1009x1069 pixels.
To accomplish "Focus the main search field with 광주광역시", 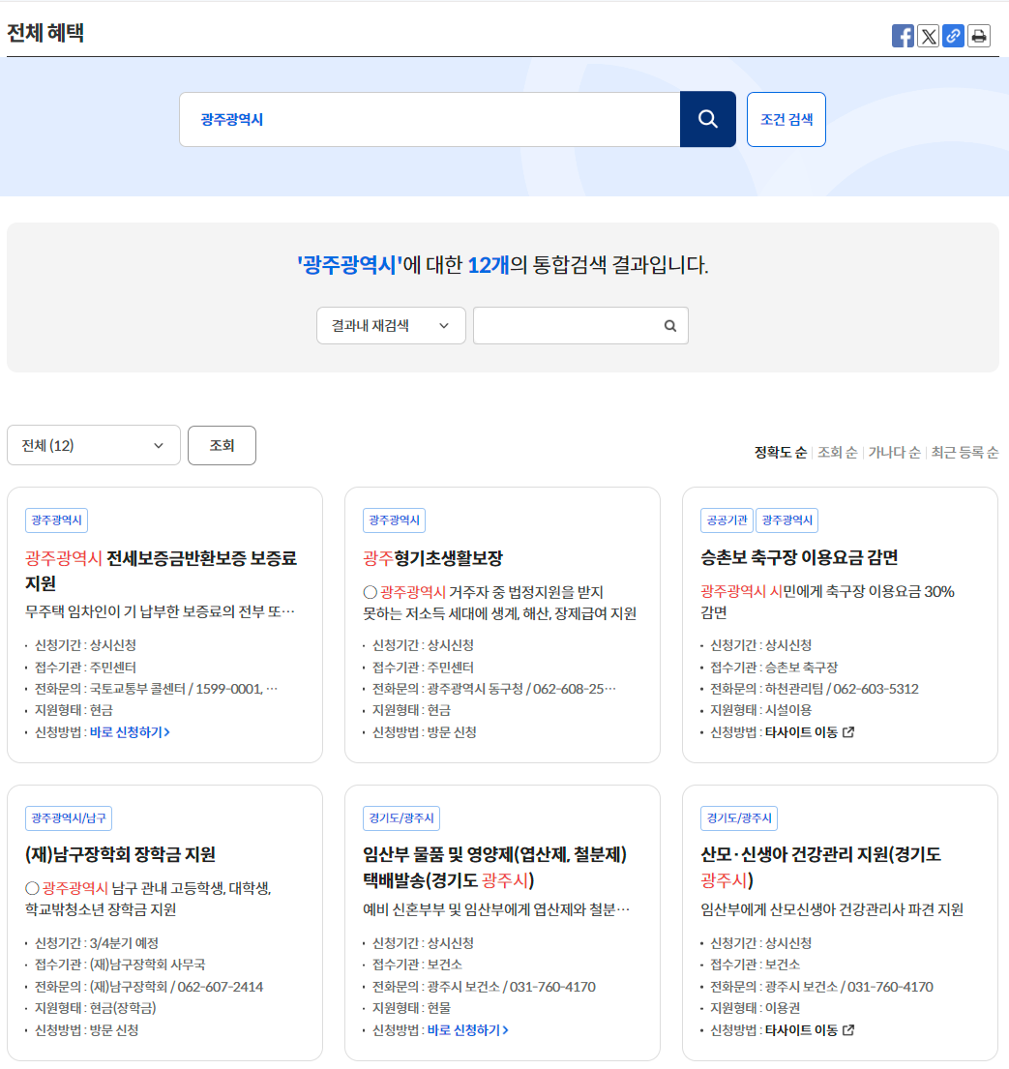I will coord(430,119).
